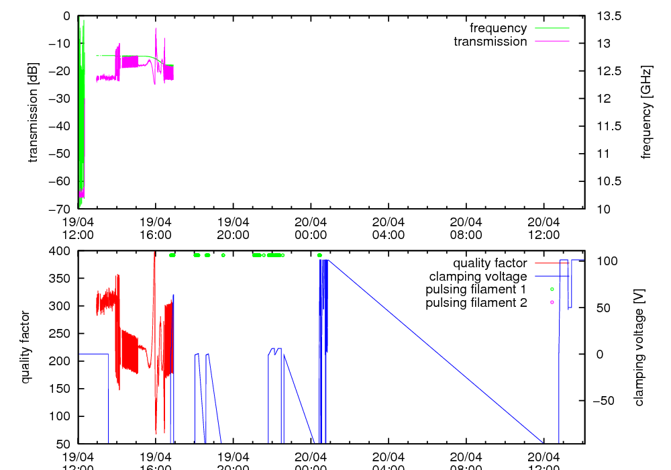The height and width of the screenshot is (470, 671).
Task: Click the 13.5 tick on frequency axis
Action: [609, 16]
